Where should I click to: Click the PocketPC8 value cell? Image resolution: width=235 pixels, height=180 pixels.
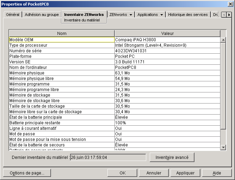pos(167,67)
